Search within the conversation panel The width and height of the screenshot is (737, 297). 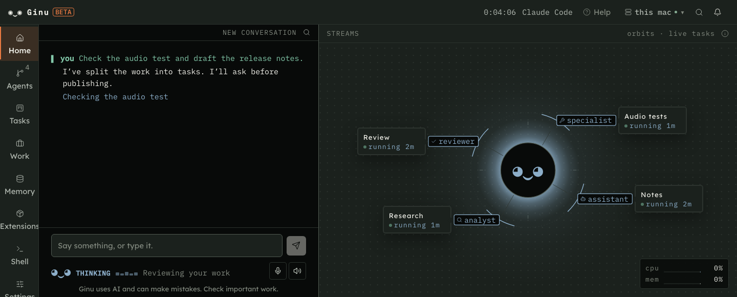tap(307, 32)
